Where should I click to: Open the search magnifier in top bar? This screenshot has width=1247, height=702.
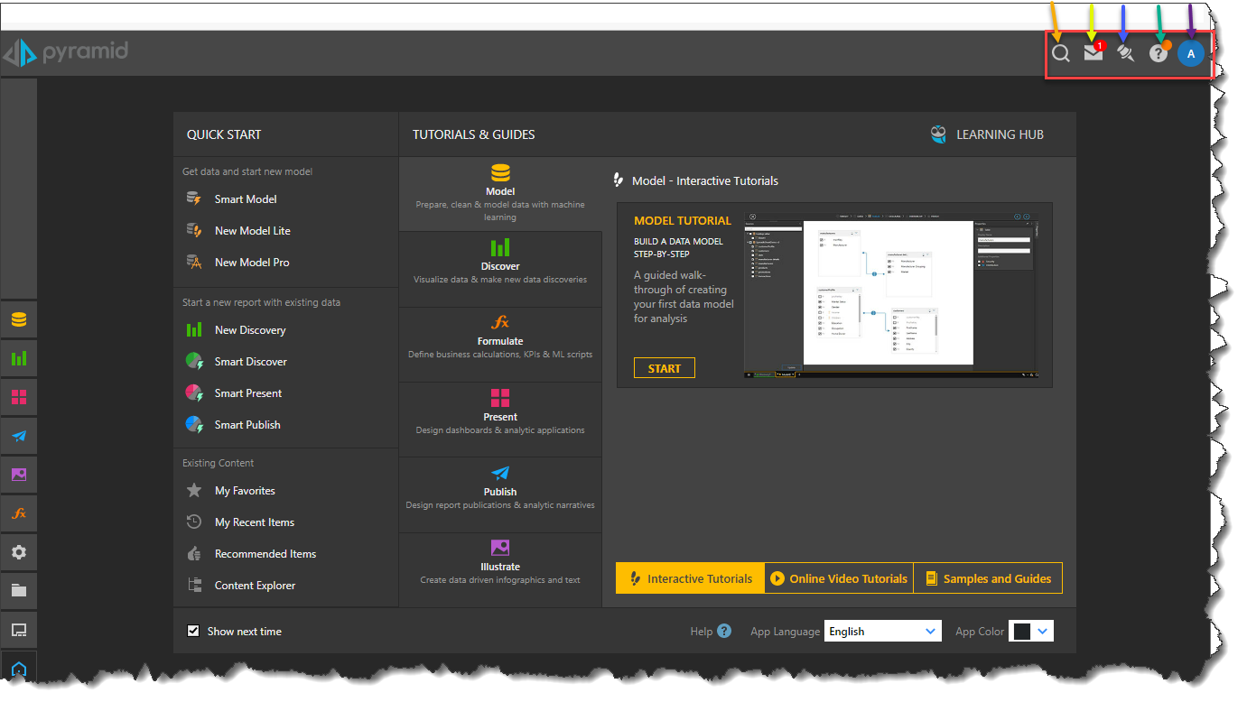coord(1061,53)
